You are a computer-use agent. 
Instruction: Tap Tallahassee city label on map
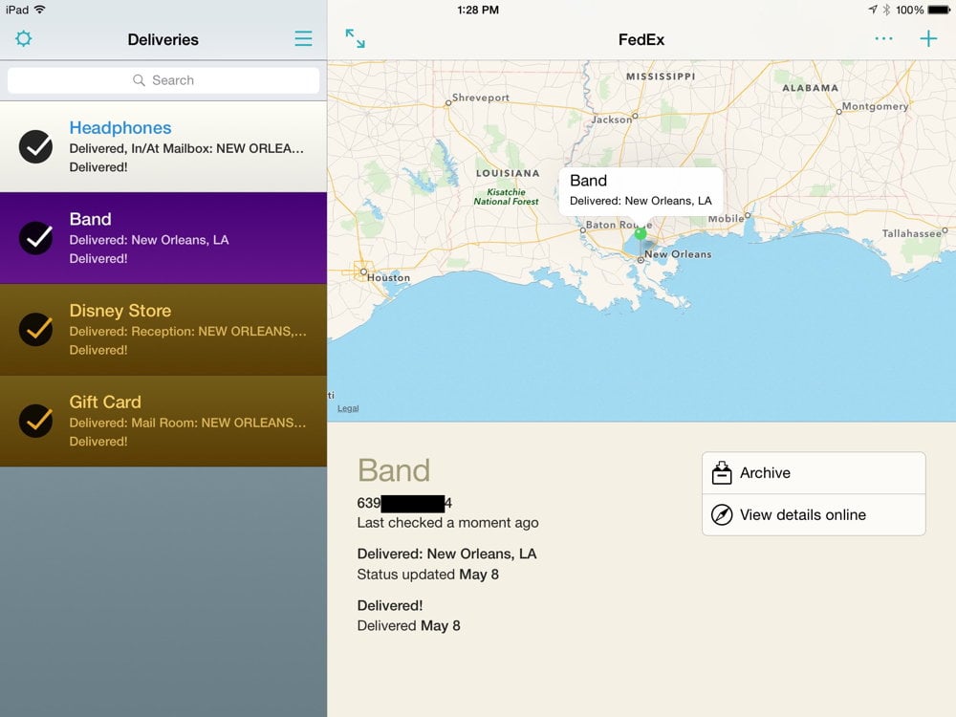coord(911,233)
